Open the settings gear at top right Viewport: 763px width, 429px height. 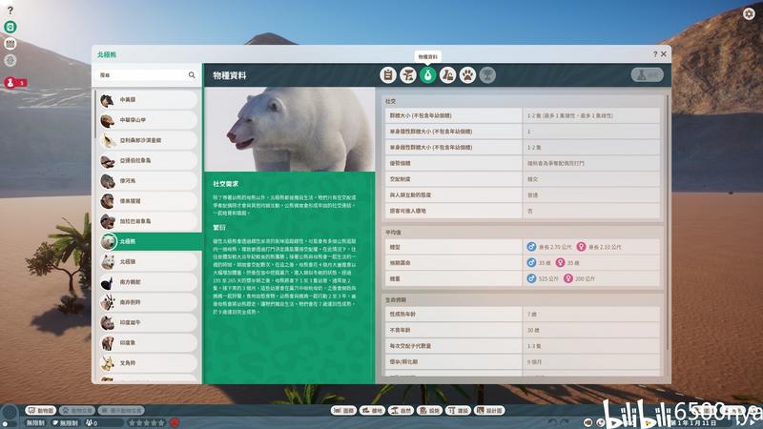(749, 13)
